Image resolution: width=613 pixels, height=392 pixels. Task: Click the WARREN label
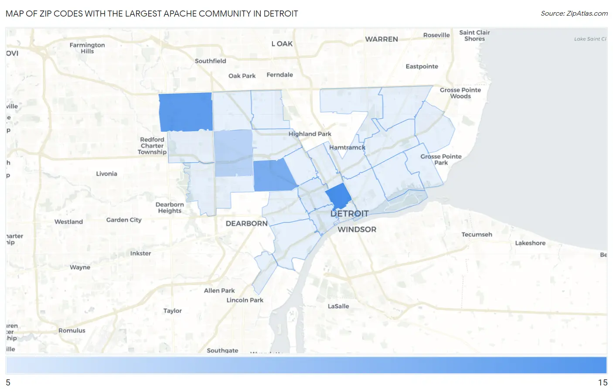pyautogui.click(x=381, y=39)
